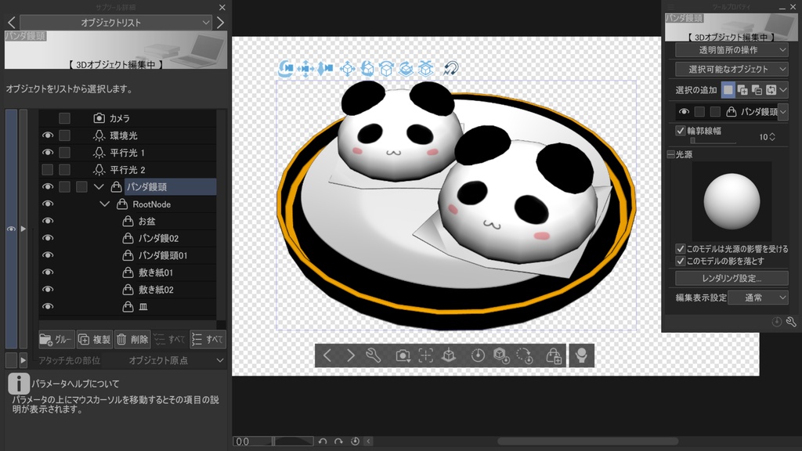The width and height of the screenshot is (802, 451).
Task: Open the 透明箇所の操作 dropdown
Action: tap(732, 50)
